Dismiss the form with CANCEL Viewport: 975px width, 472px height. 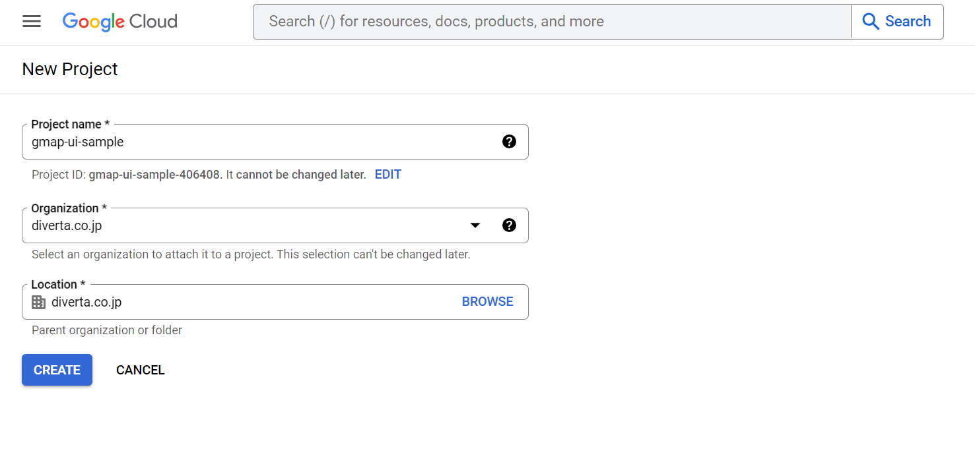(x=140, y=370)
